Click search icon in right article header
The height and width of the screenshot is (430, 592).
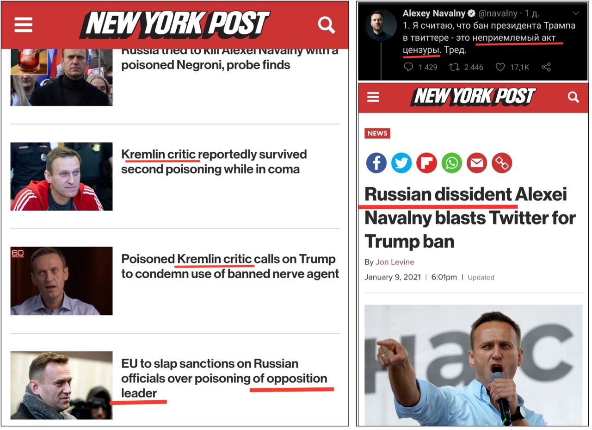point(573,97)
